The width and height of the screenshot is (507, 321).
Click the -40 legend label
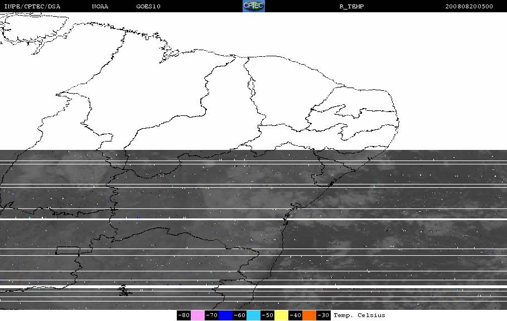tap(295, 315)
